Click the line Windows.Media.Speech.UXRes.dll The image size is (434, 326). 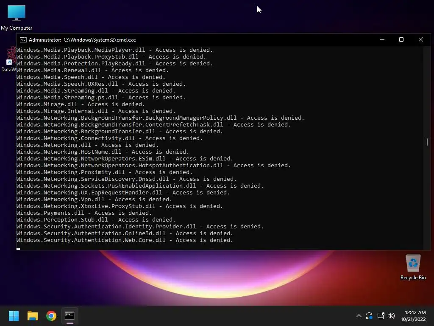coord(101,84)
